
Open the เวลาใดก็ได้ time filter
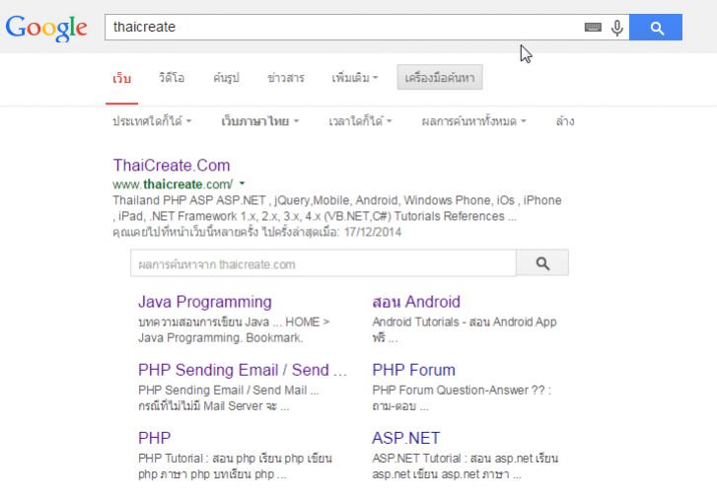tap(360, 121)
